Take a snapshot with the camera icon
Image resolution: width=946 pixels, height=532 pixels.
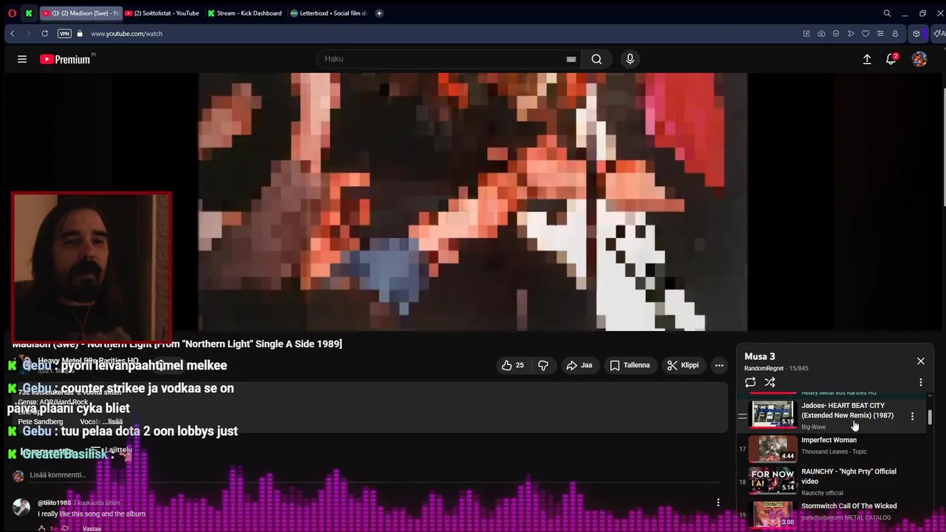click(x=821, y=33)
